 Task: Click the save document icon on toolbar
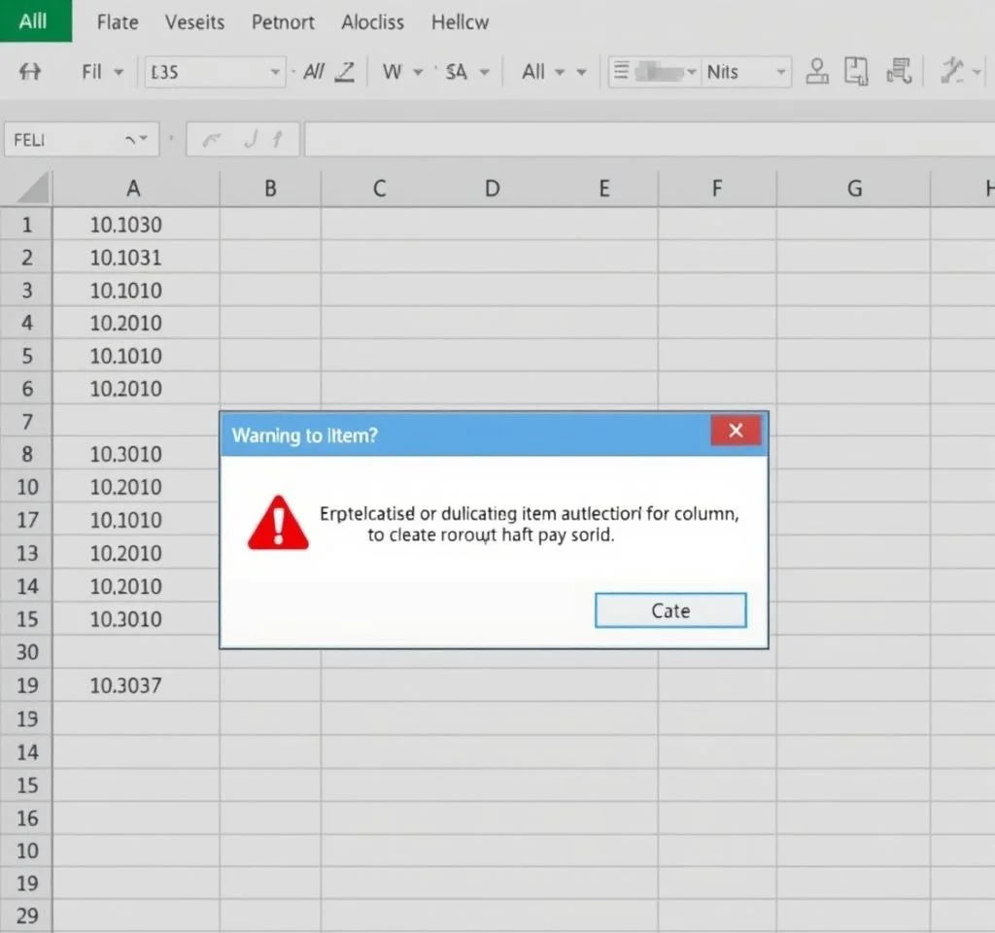pos(856,71)
